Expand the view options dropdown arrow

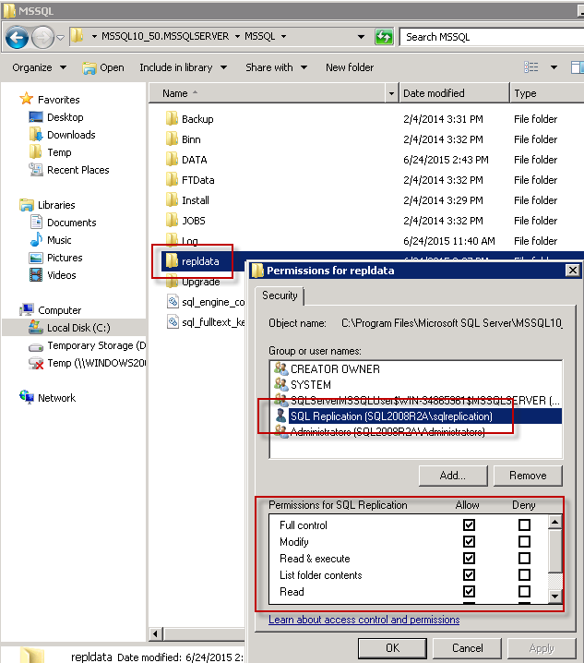pos(554,67)
